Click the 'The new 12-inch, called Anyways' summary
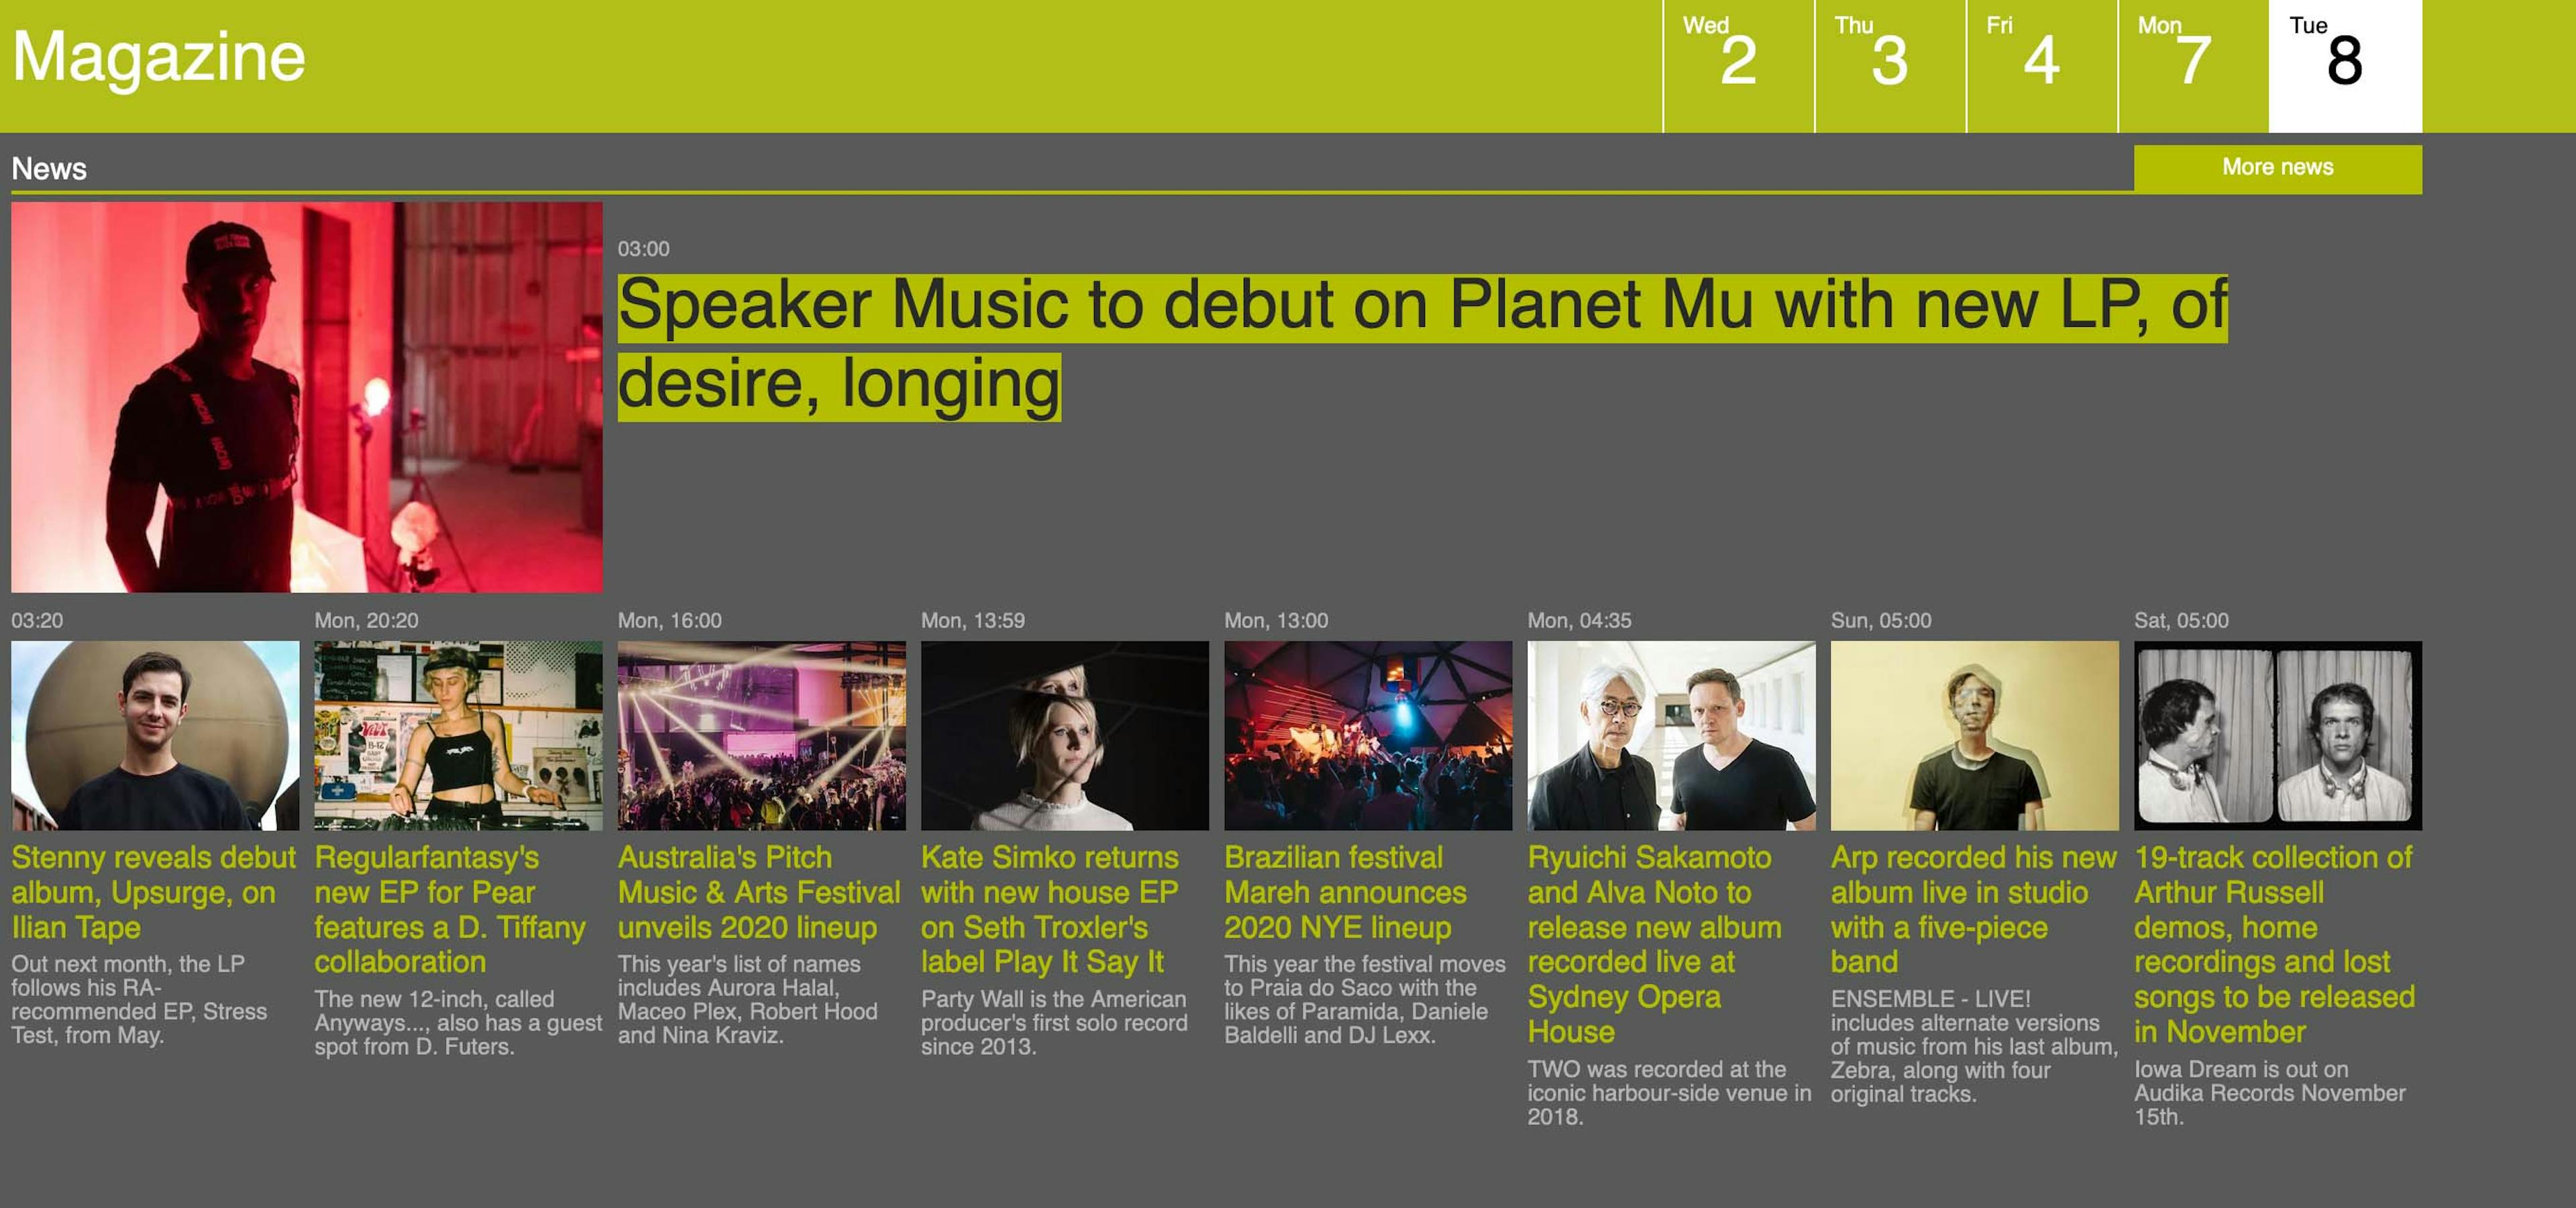Screen dimensions: 2576x1208 (x=458, y=1022)
